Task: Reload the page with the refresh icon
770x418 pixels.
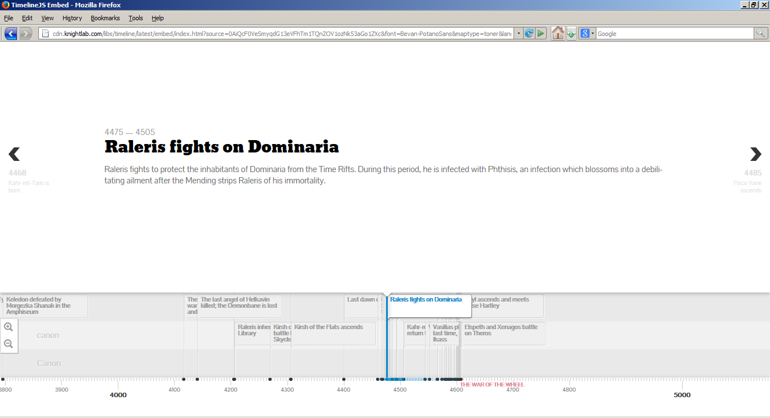Action: 529,34
